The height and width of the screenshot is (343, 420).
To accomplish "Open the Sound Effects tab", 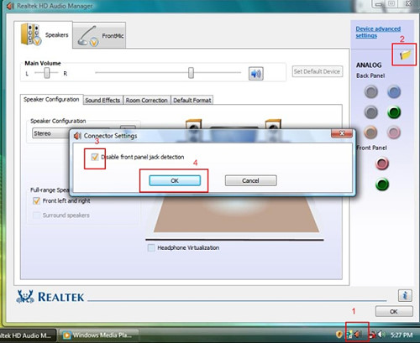I will (102, 100).
